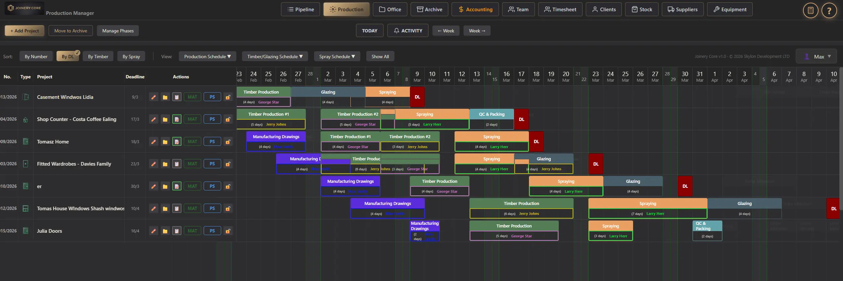Click the door type icon for Casement Windwos Lidia
Image resolution: width=843 pixels, height=281 pixels.
pos(25,97)
